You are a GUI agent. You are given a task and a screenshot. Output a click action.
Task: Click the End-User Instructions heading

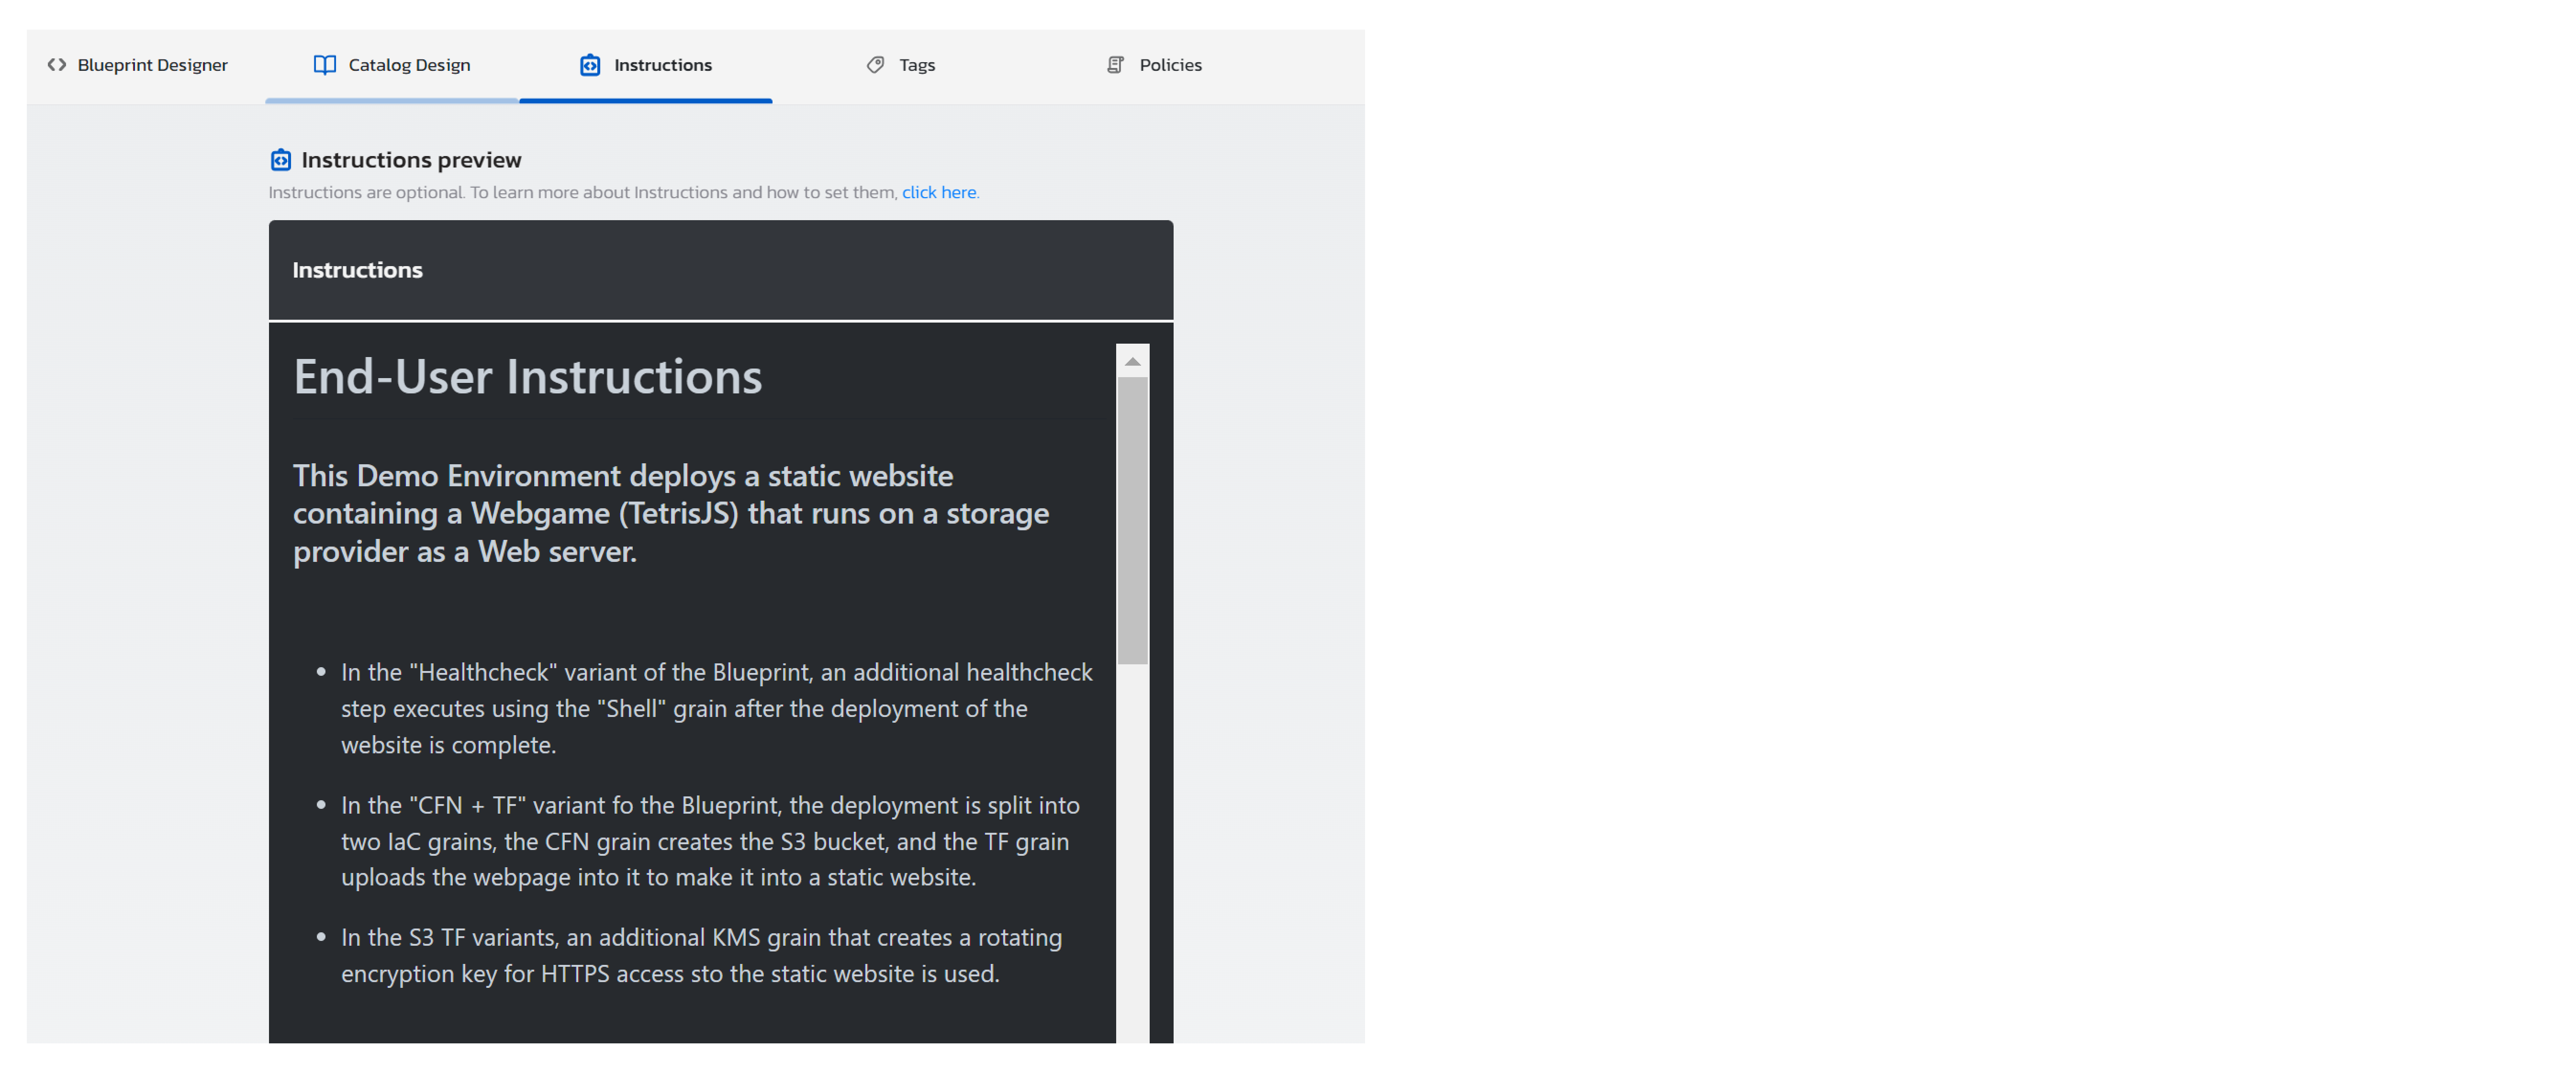coord(527,377)
